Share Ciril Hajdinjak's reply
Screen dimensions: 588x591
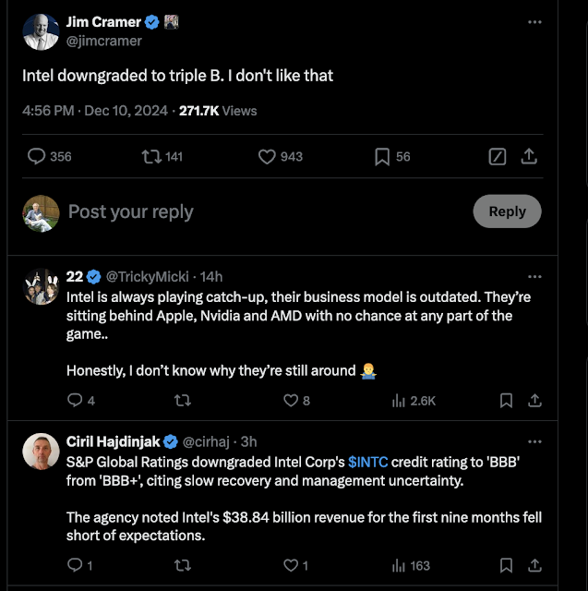coord(534,565)
